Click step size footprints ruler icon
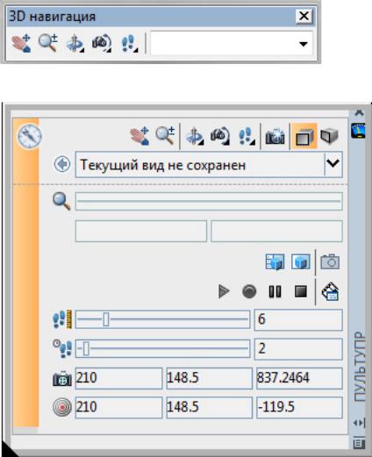The image size is (372, 457). [62, 319]
